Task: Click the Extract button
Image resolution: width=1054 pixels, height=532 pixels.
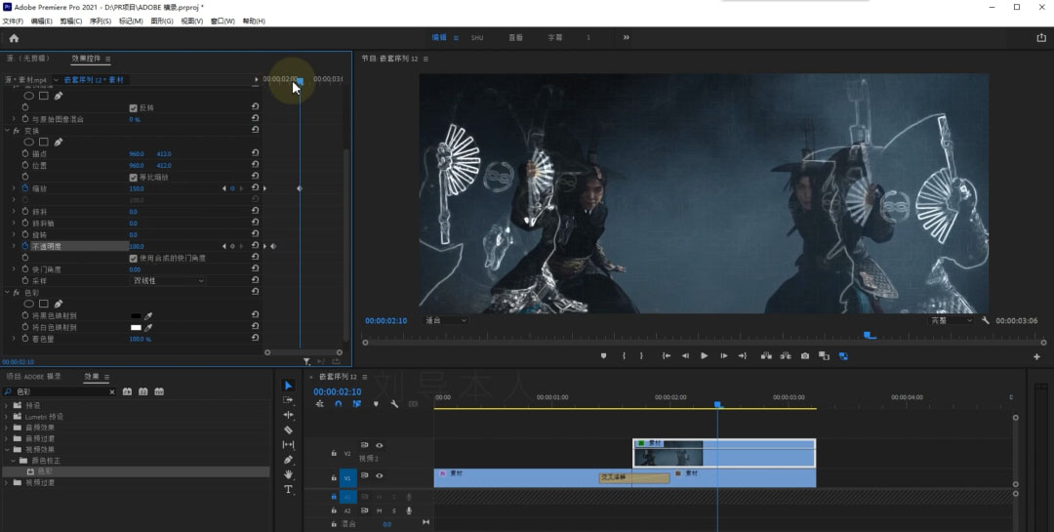Action: (x=785, y=355)
